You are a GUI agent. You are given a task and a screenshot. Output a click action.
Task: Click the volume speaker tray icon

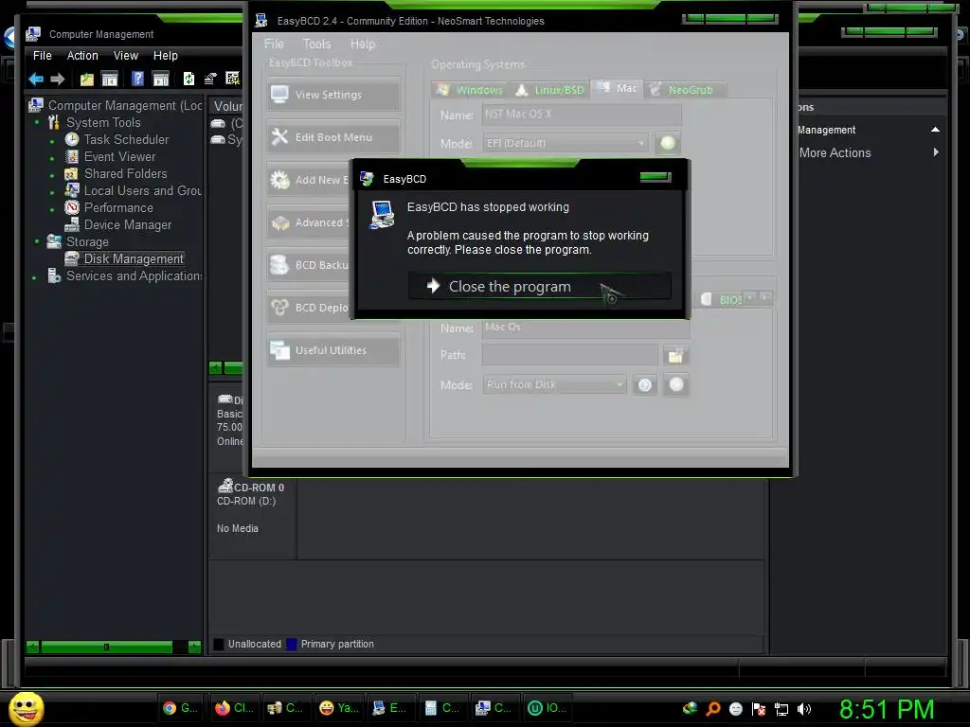803,709
